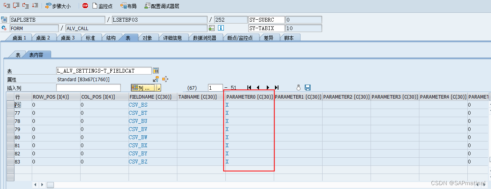Switch to the 桌面 1 tab
Image resolution: width=491 pixels, height=189 pixels.
(x=19, y=38)
